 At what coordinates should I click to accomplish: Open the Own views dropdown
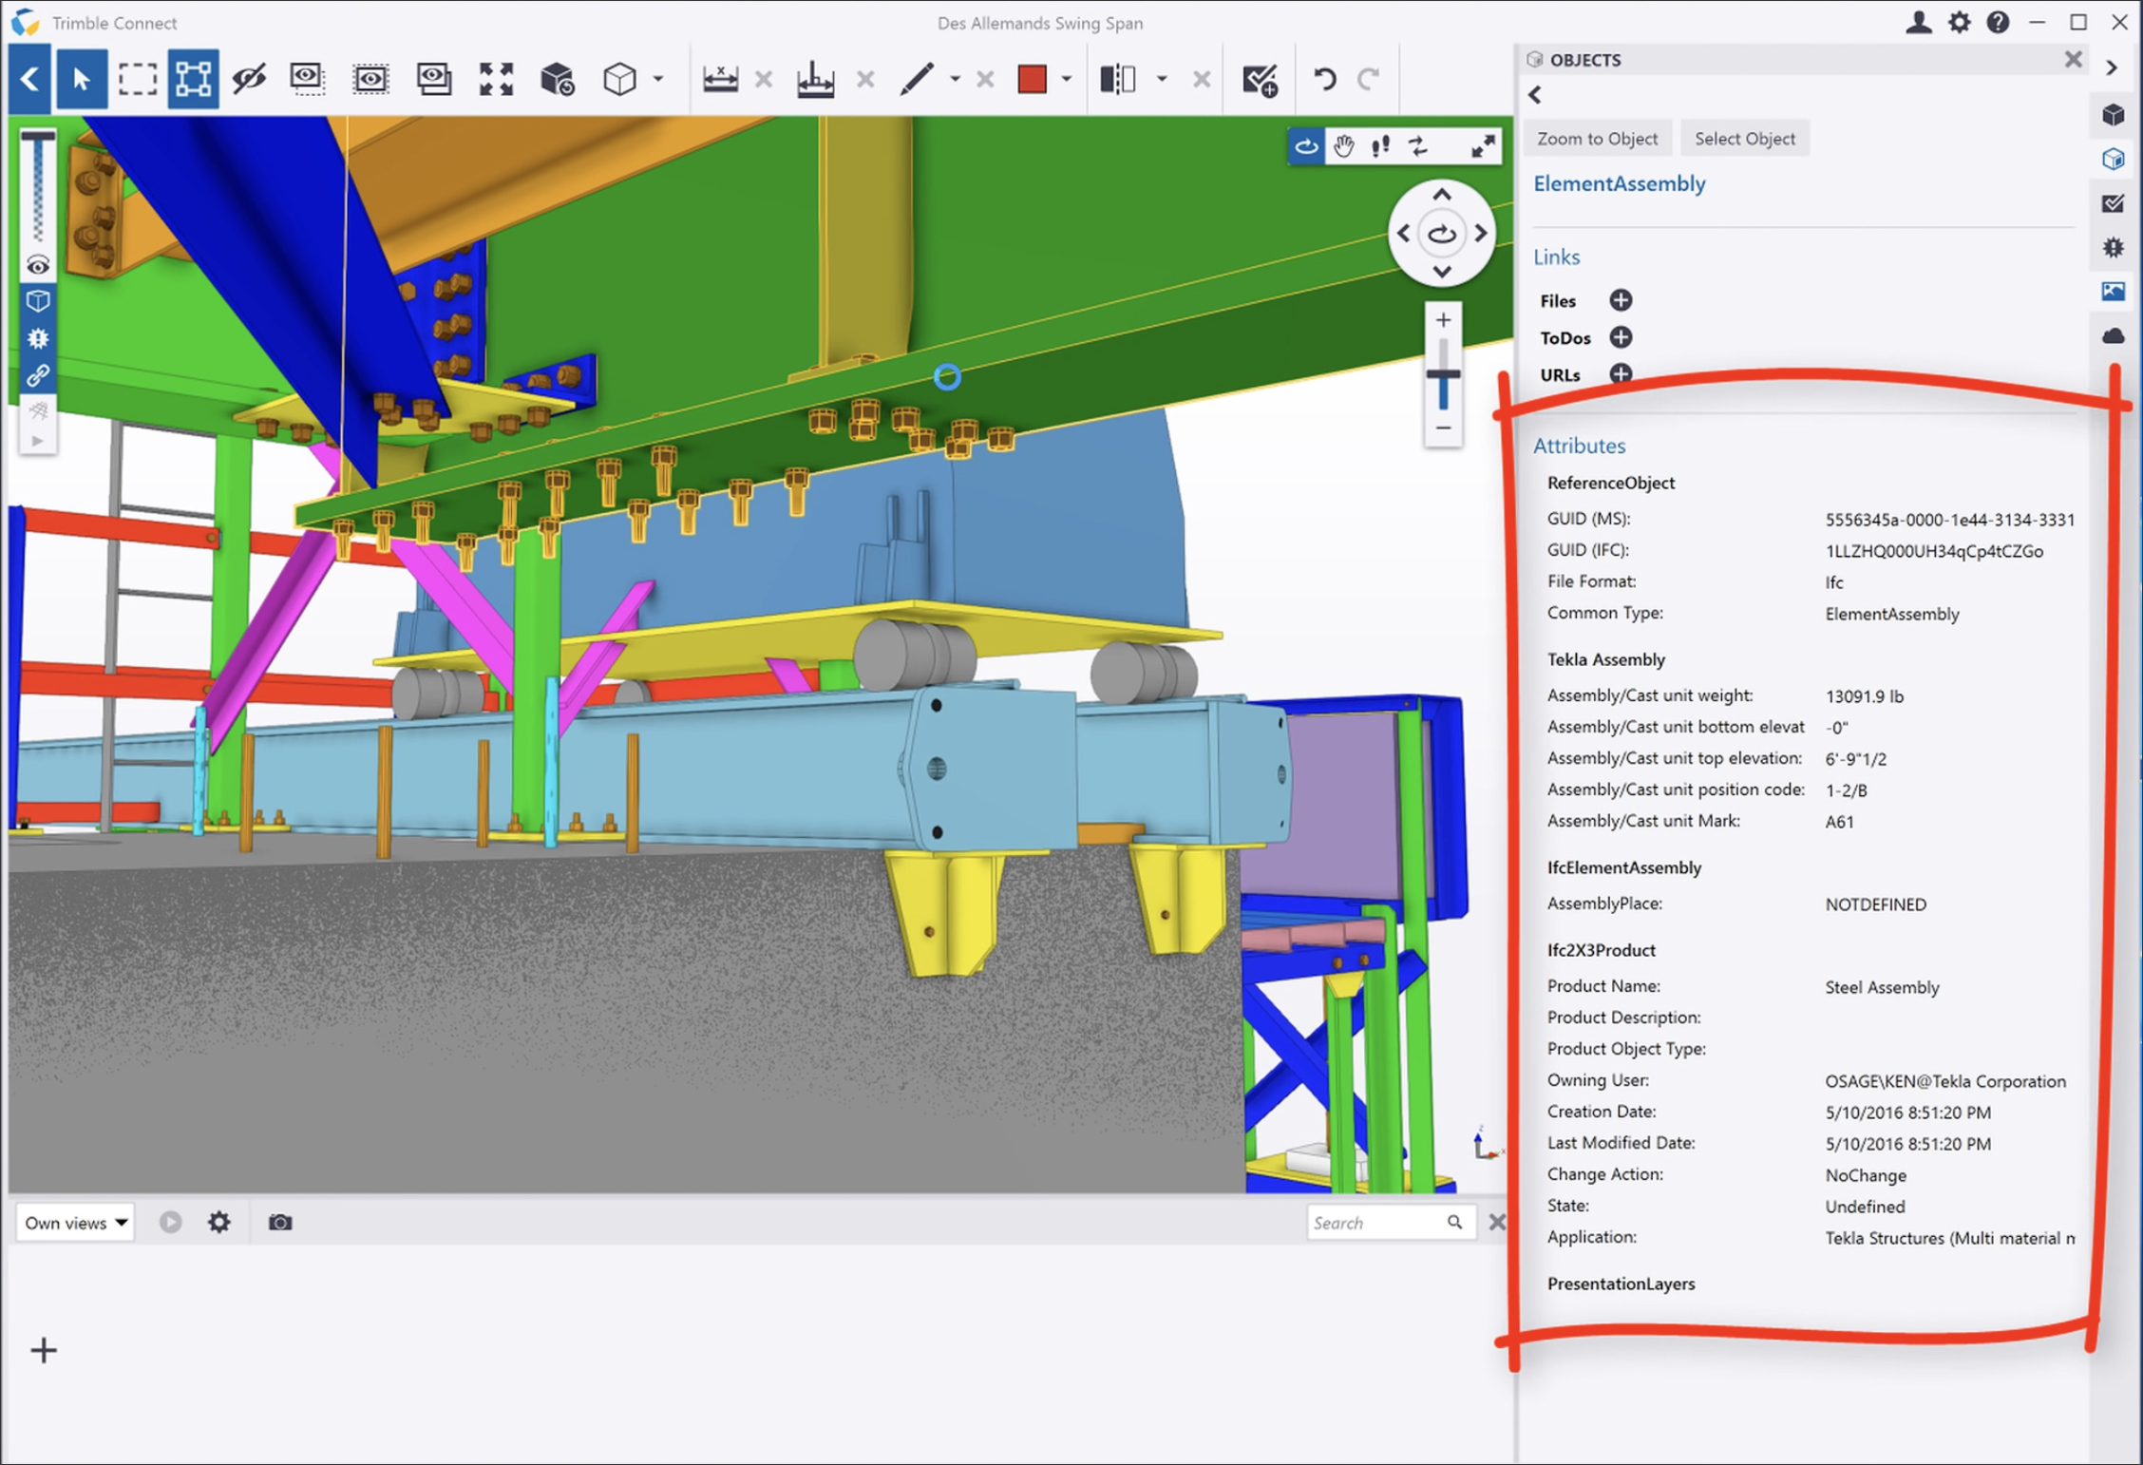click(75, 1223)
